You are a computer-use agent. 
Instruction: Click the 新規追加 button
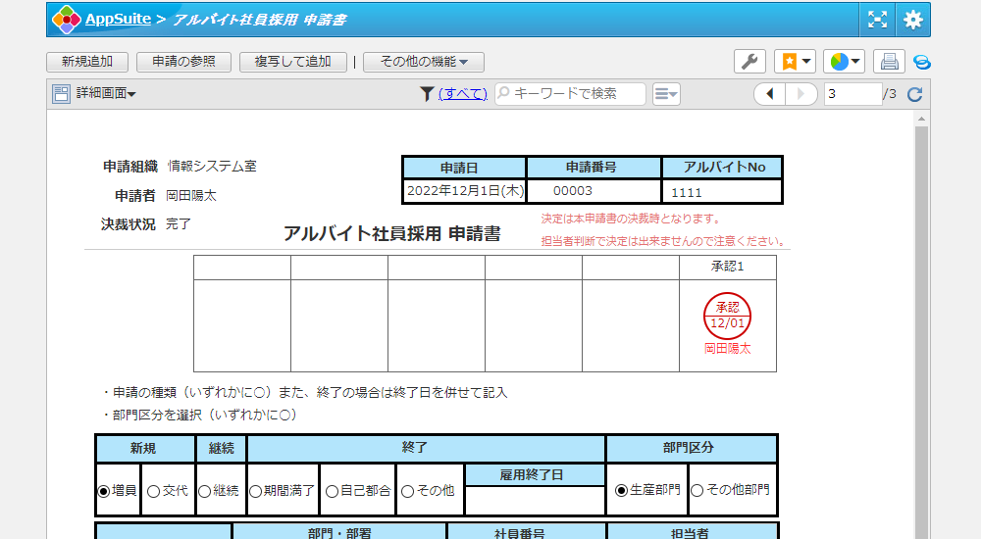tap(86, 62)
